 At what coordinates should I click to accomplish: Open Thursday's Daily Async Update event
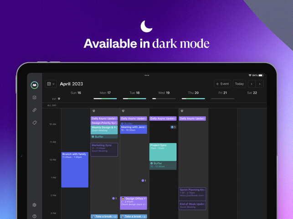192,119
